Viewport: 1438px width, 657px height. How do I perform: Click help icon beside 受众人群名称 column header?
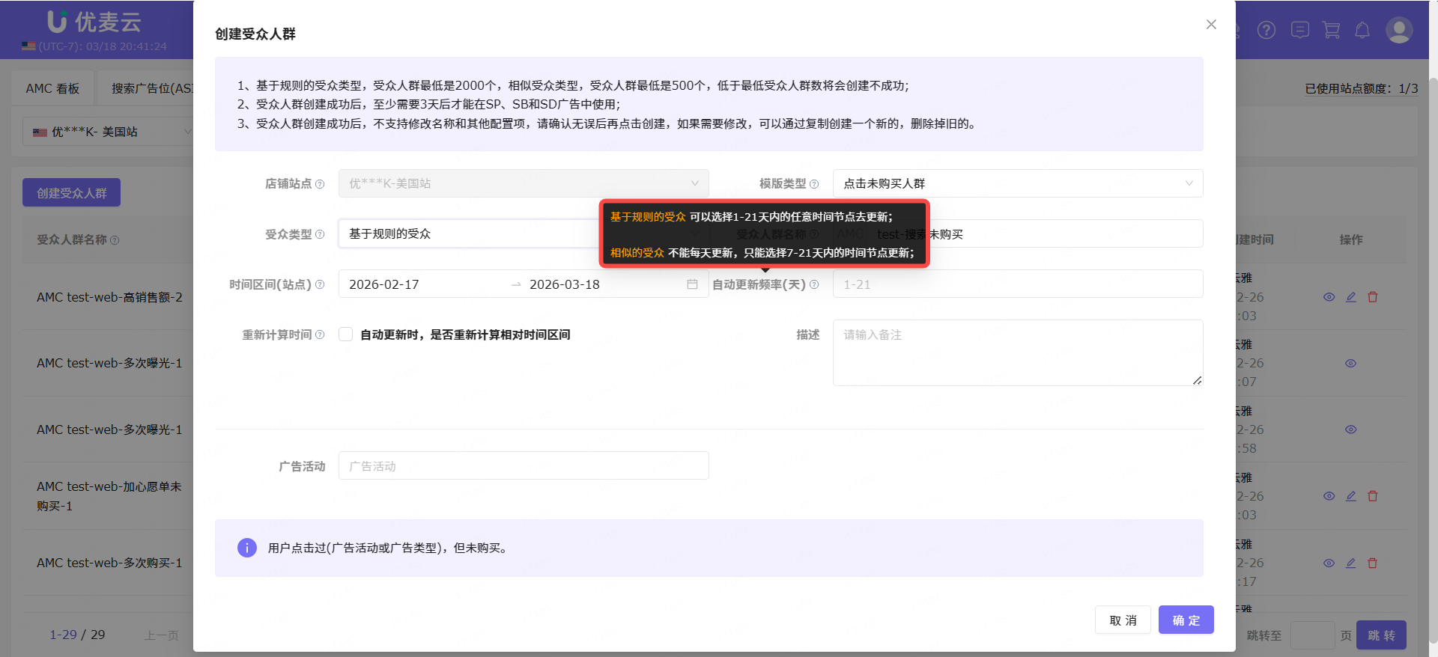[115, 240]
